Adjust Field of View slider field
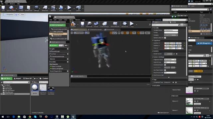The height and width of the screenshot is (119, 213). coord(170,62)
